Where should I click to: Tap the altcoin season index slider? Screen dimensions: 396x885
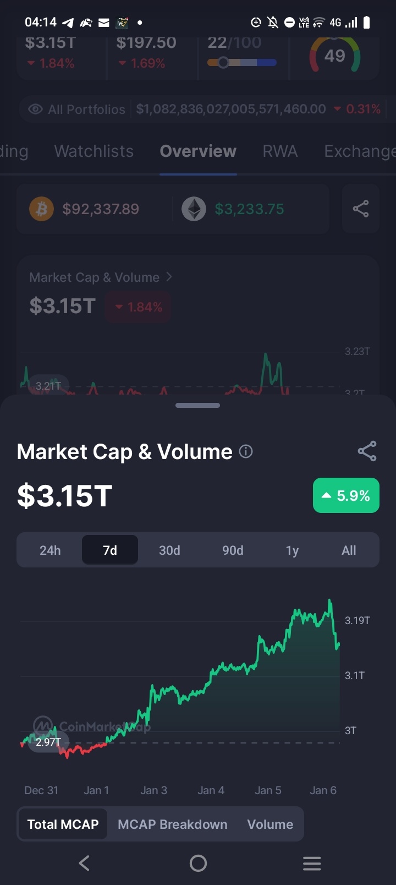pyautogui.click(x=242, y=63)
